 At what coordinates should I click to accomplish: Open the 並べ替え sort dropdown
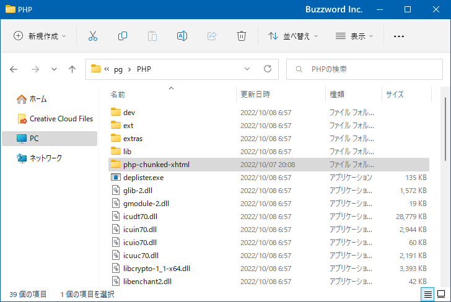click(293, 37)
